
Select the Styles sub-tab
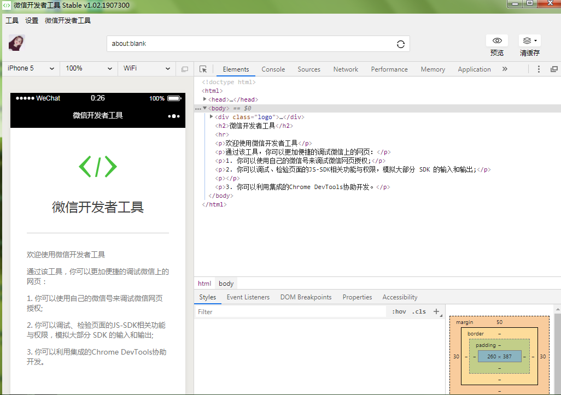click(208, 297)
